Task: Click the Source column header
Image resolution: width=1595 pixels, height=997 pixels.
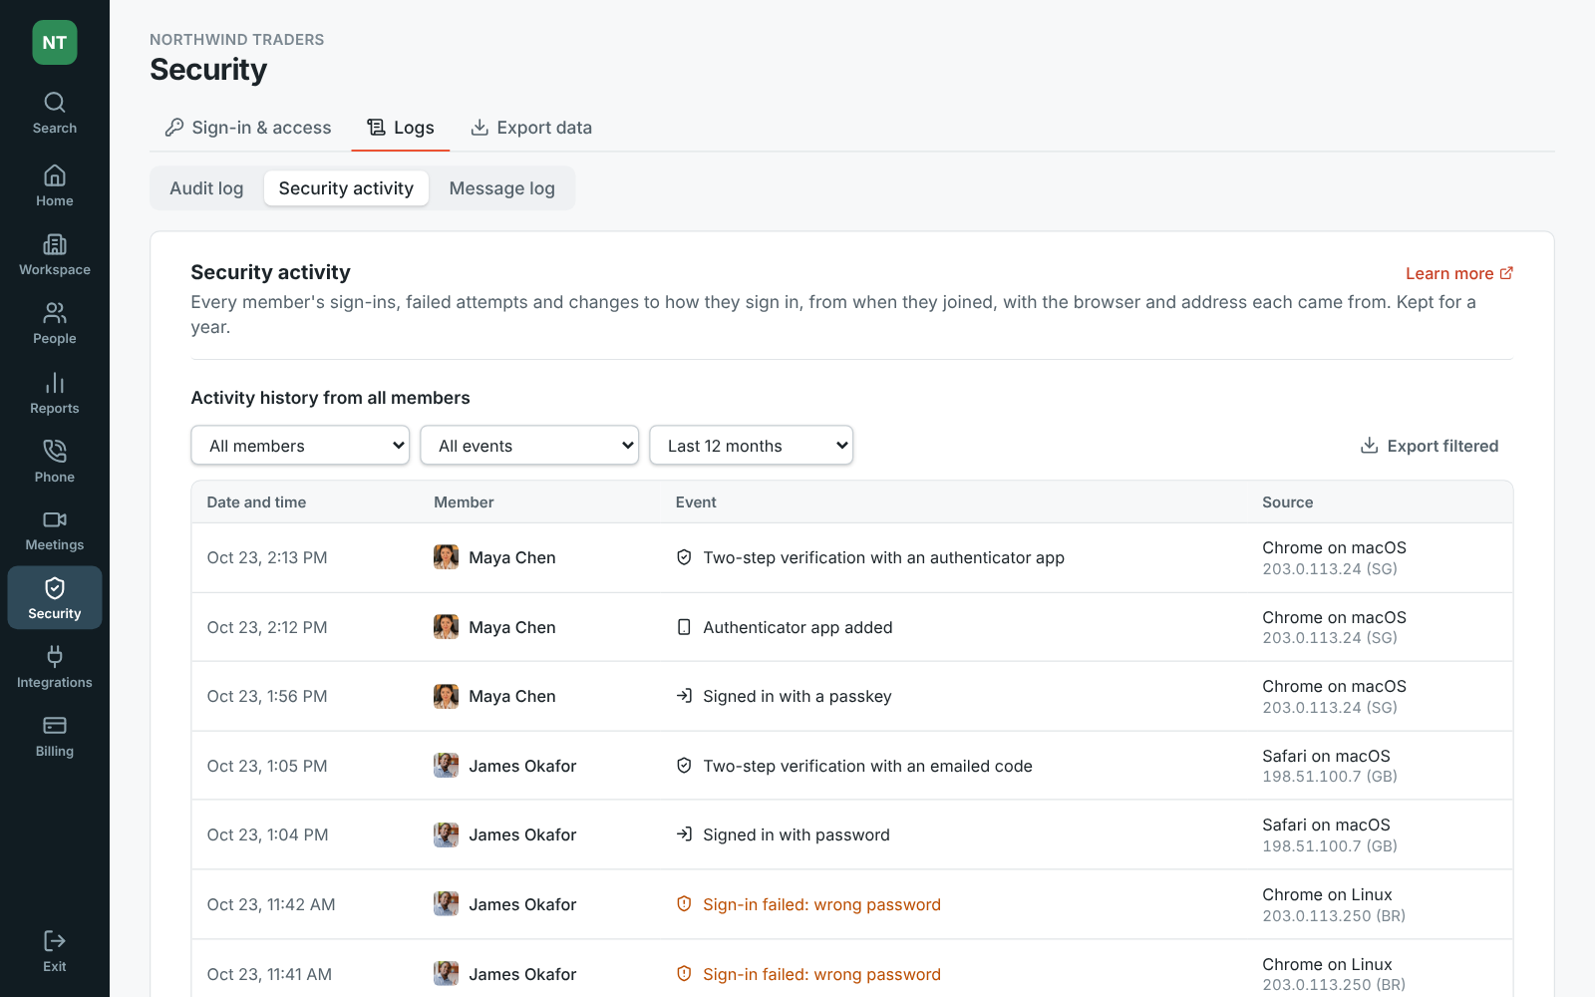Action: pos(1288,502)
